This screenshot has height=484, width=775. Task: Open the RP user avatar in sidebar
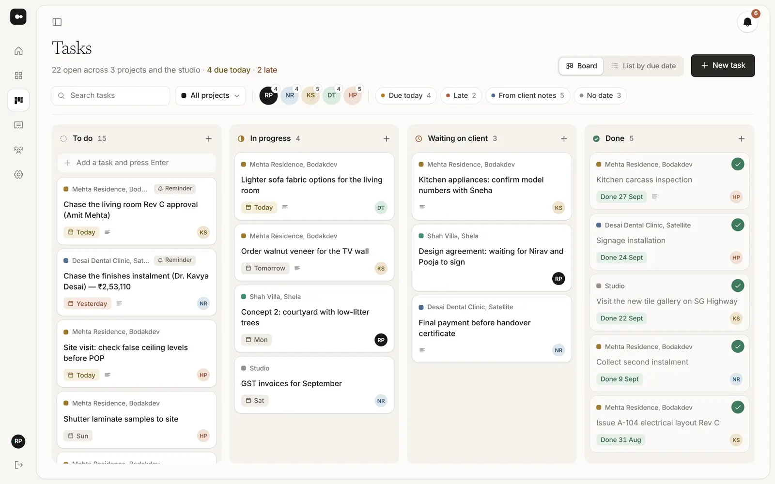pyautogui.click(x=18, y=441)
